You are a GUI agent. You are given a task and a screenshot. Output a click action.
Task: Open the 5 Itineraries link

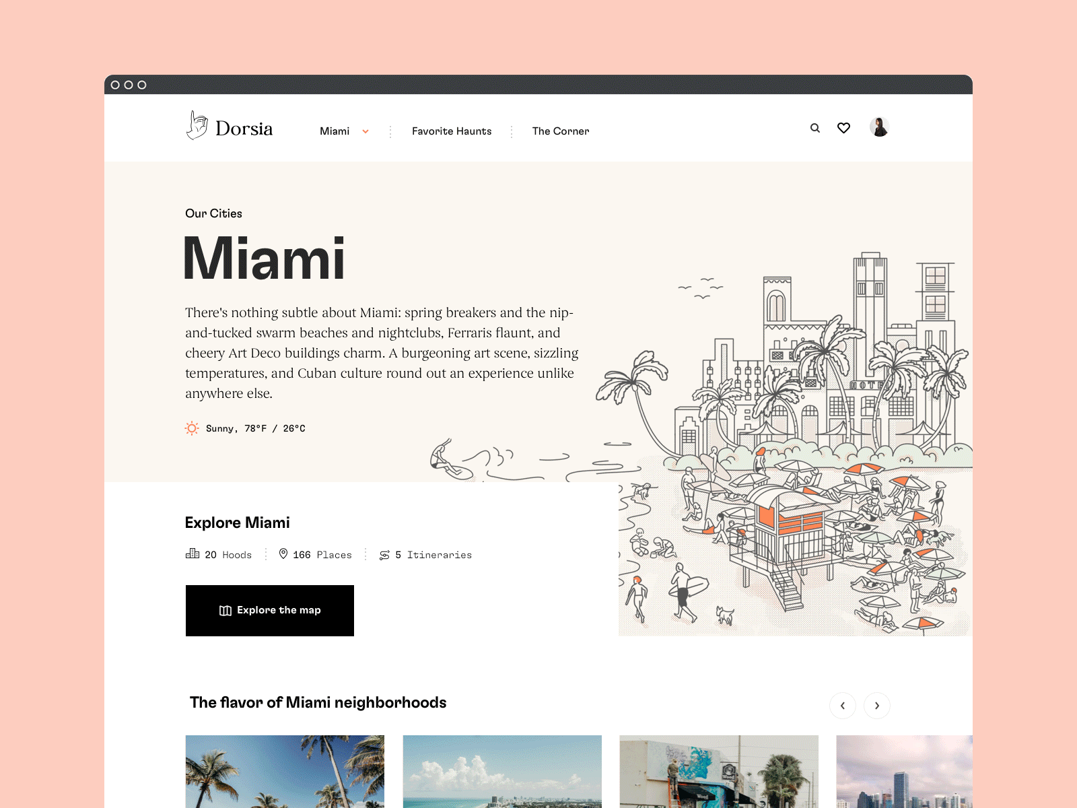pyautogui.click(x=425, y=555)
